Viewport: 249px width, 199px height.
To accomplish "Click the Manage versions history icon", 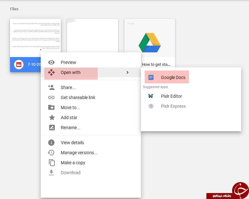I will [x=51, y=153].
